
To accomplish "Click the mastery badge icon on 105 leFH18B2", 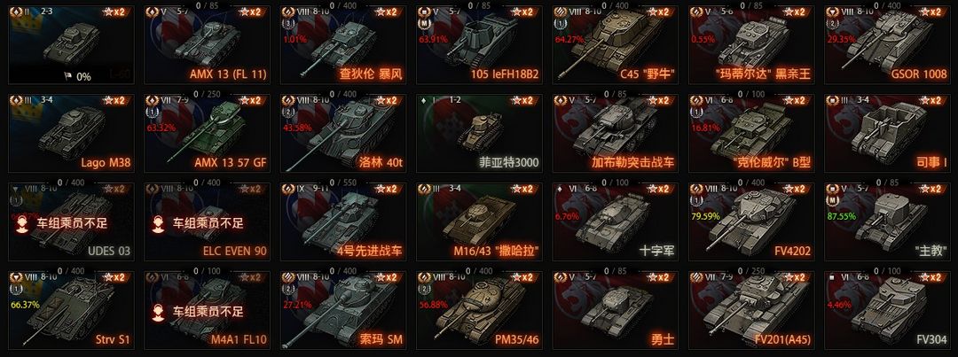I will [x=422, y=25].
